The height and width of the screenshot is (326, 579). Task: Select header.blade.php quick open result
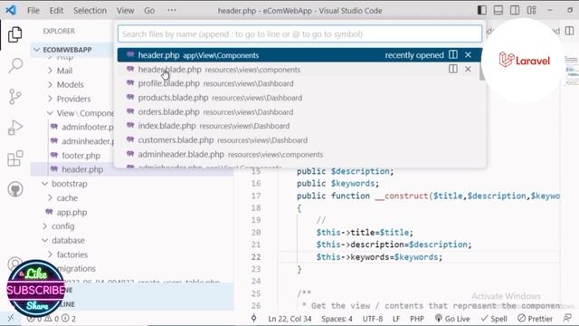[299, 69]
